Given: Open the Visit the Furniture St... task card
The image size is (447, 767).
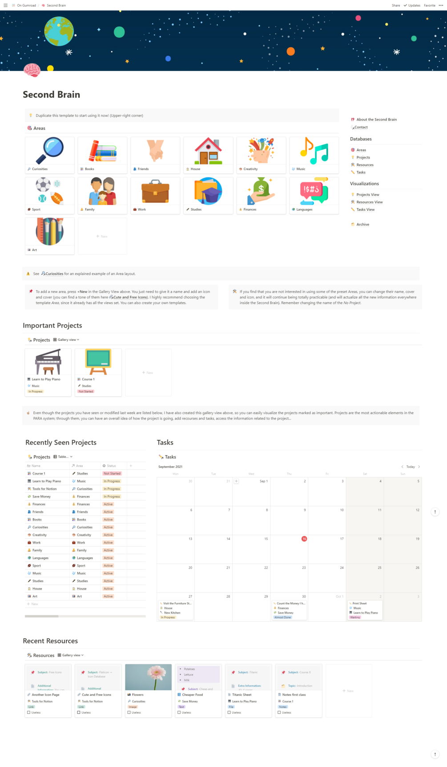Looking at the screenshot, I should 176,610.
